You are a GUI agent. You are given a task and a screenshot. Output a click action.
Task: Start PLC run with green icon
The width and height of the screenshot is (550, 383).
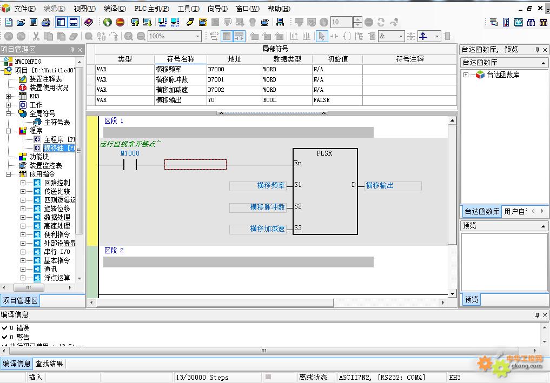pos(107,22)
